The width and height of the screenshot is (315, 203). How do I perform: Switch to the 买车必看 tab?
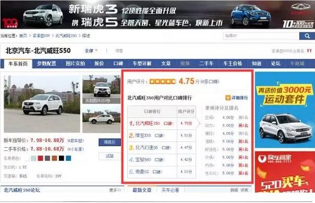(x=170, y=190)
